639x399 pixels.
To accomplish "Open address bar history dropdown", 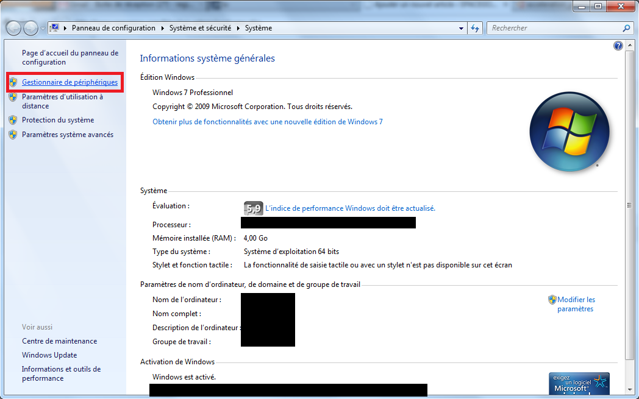I will pos(461,29).
